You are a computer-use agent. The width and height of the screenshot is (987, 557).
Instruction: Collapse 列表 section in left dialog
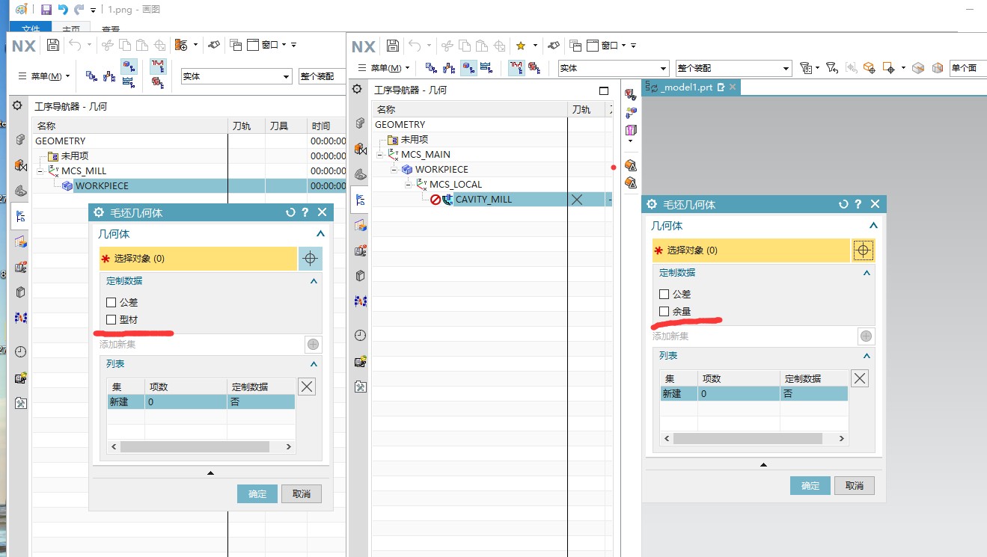click(x=314, y=364)
